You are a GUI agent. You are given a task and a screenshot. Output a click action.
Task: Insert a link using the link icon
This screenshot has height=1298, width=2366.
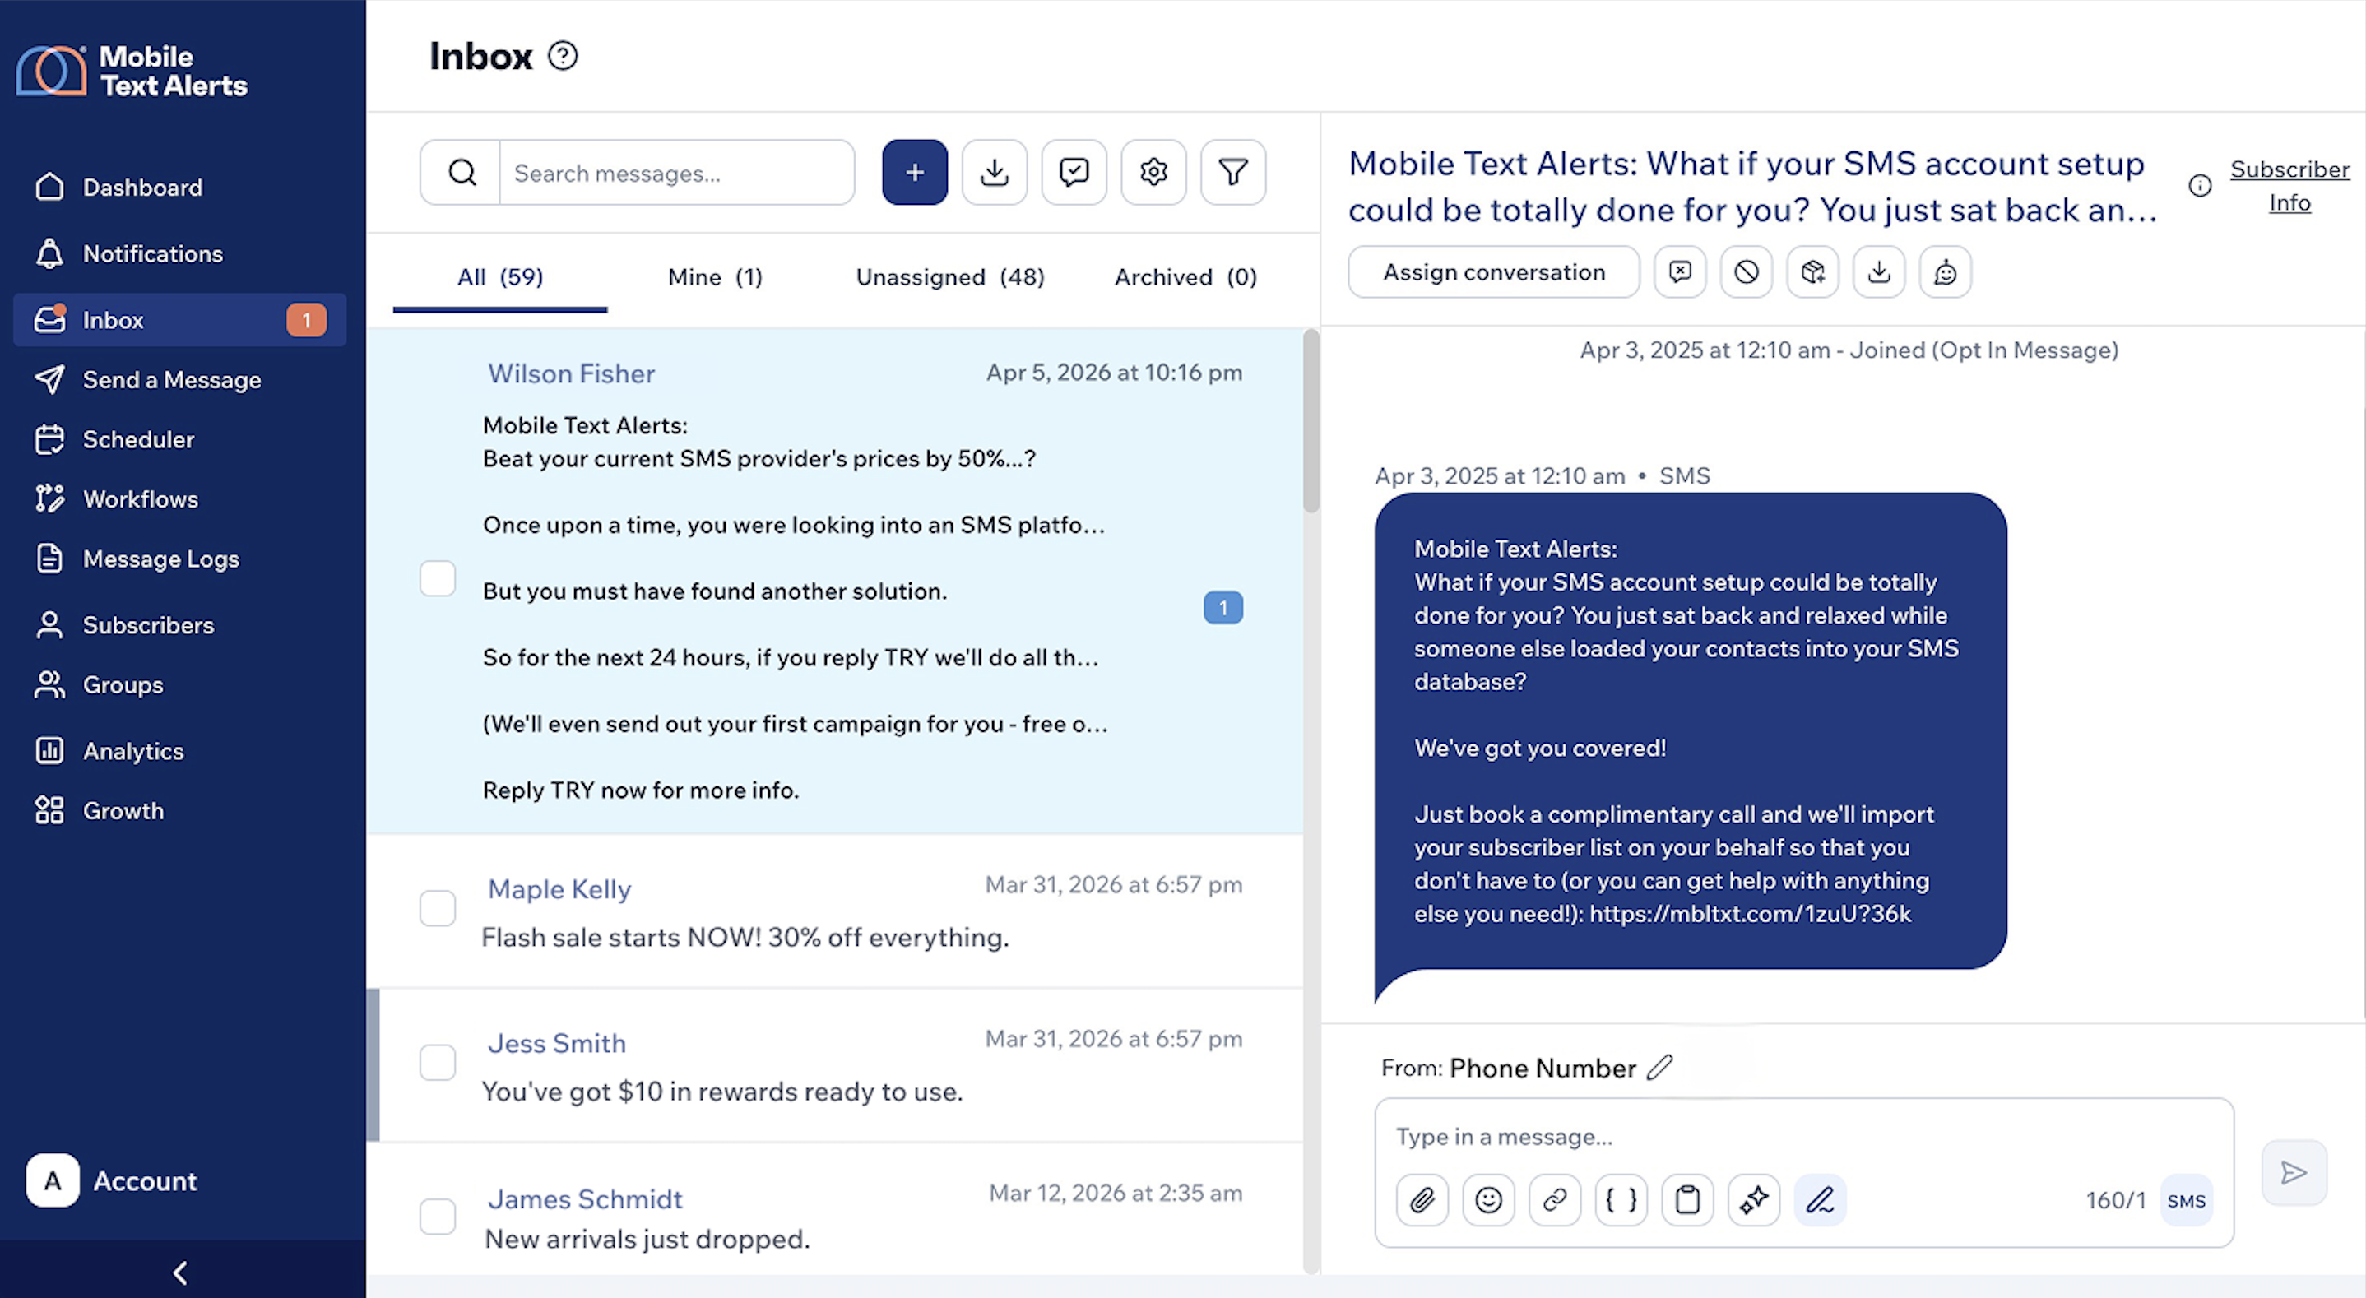[x=1554, y=1200]
